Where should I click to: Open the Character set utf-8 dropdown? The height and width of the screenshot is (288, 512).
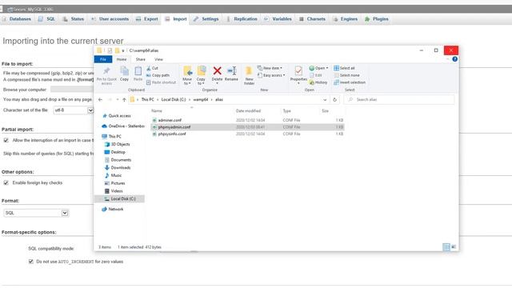pos(74,110)
